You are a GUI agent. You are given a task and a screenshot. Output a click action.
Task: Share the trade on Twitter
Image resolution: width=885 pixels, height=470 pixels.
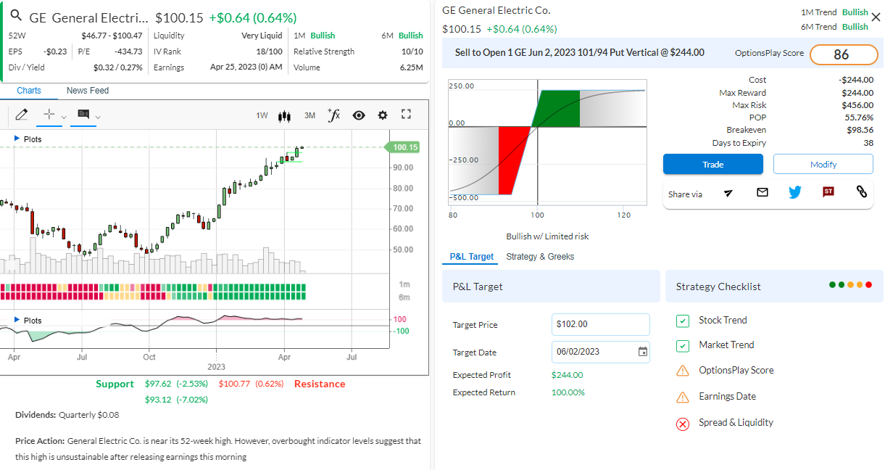tap(795, 192)
